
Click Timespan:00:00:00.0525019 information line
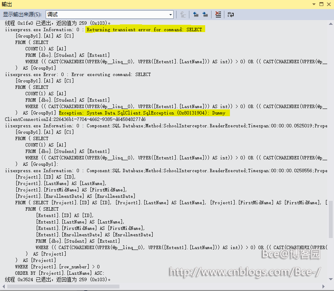166,126
